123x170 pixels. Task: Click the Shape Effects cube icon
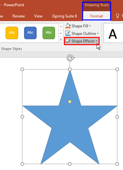(x=68, y=41)
